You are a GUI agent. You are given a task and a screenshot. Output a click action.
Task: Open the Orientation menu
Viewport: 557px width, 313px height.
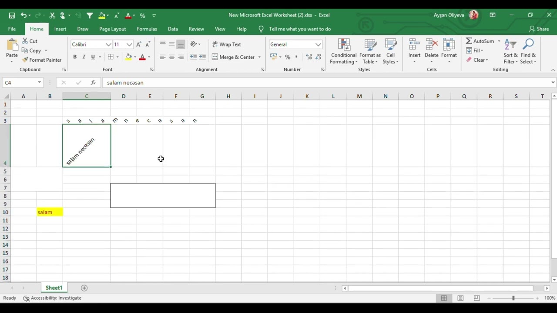(195, 44)
